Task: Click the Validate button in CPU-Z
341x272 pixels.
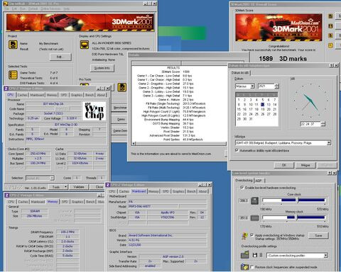Action: (79, 187)
